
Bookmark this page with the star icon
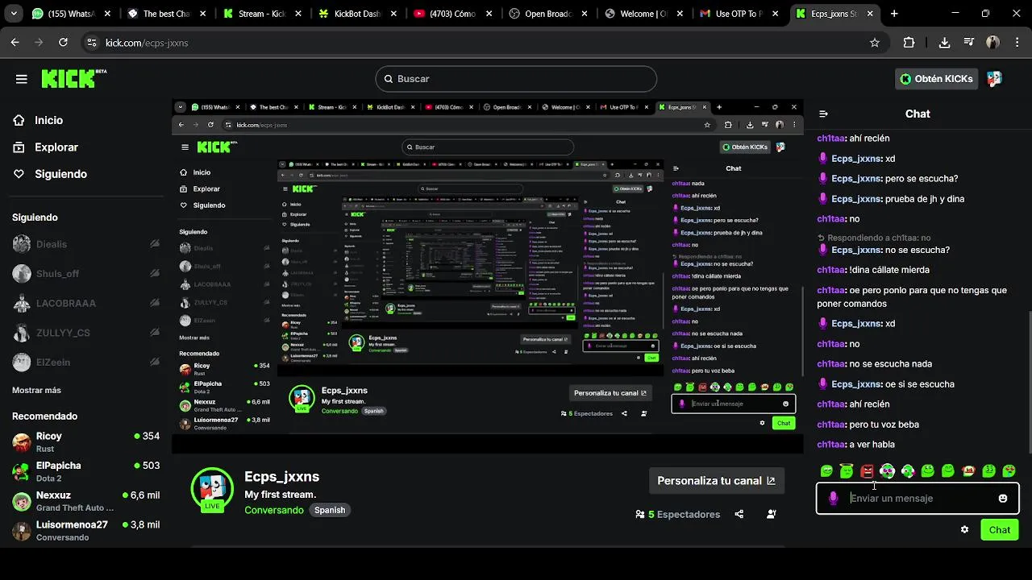click(875, 43)
